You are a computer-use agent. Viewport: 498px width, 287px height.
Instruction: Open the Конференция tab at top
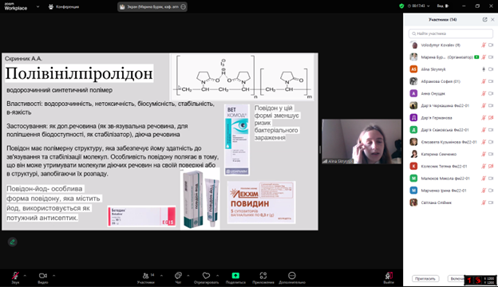64,6
